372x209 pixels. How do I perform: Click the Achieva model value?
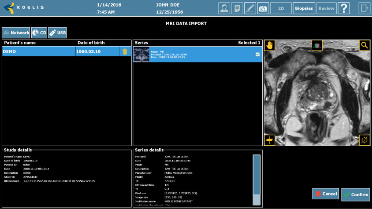[169, 177]
